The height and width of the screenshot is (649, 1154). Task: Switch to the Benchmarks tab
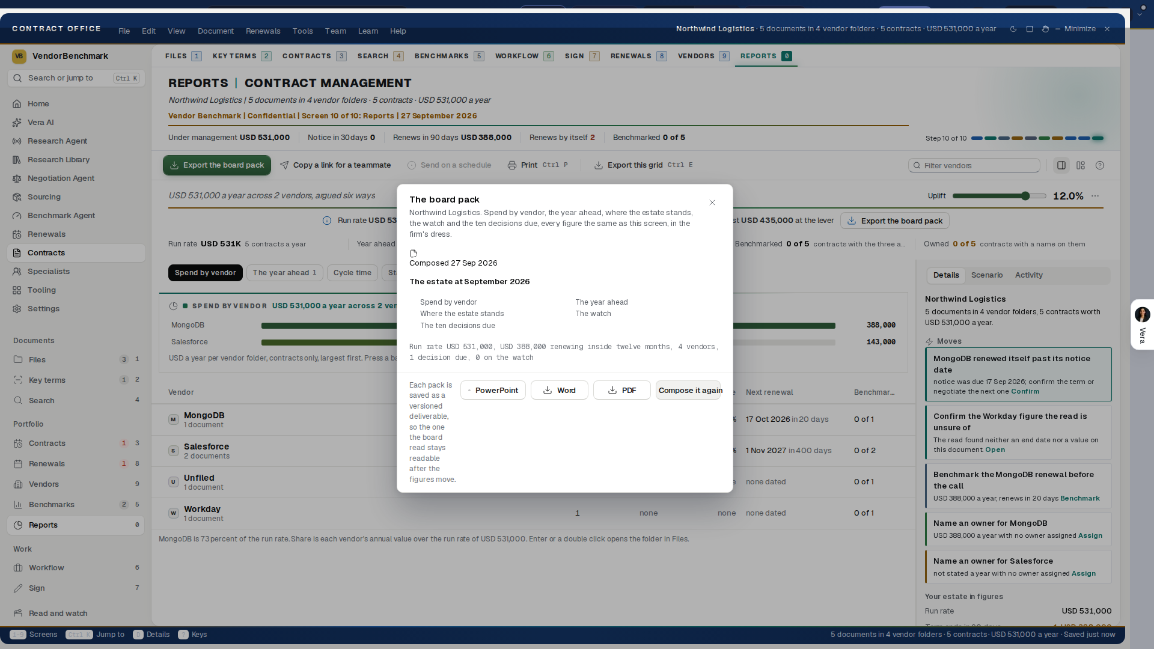tap(449, 56)
